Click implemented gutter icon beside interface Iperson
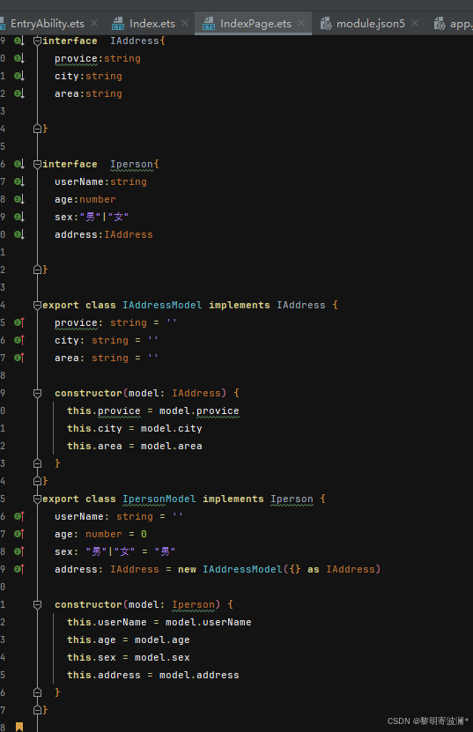The height and width of the screenshot is (732, 473). [19, 165]
